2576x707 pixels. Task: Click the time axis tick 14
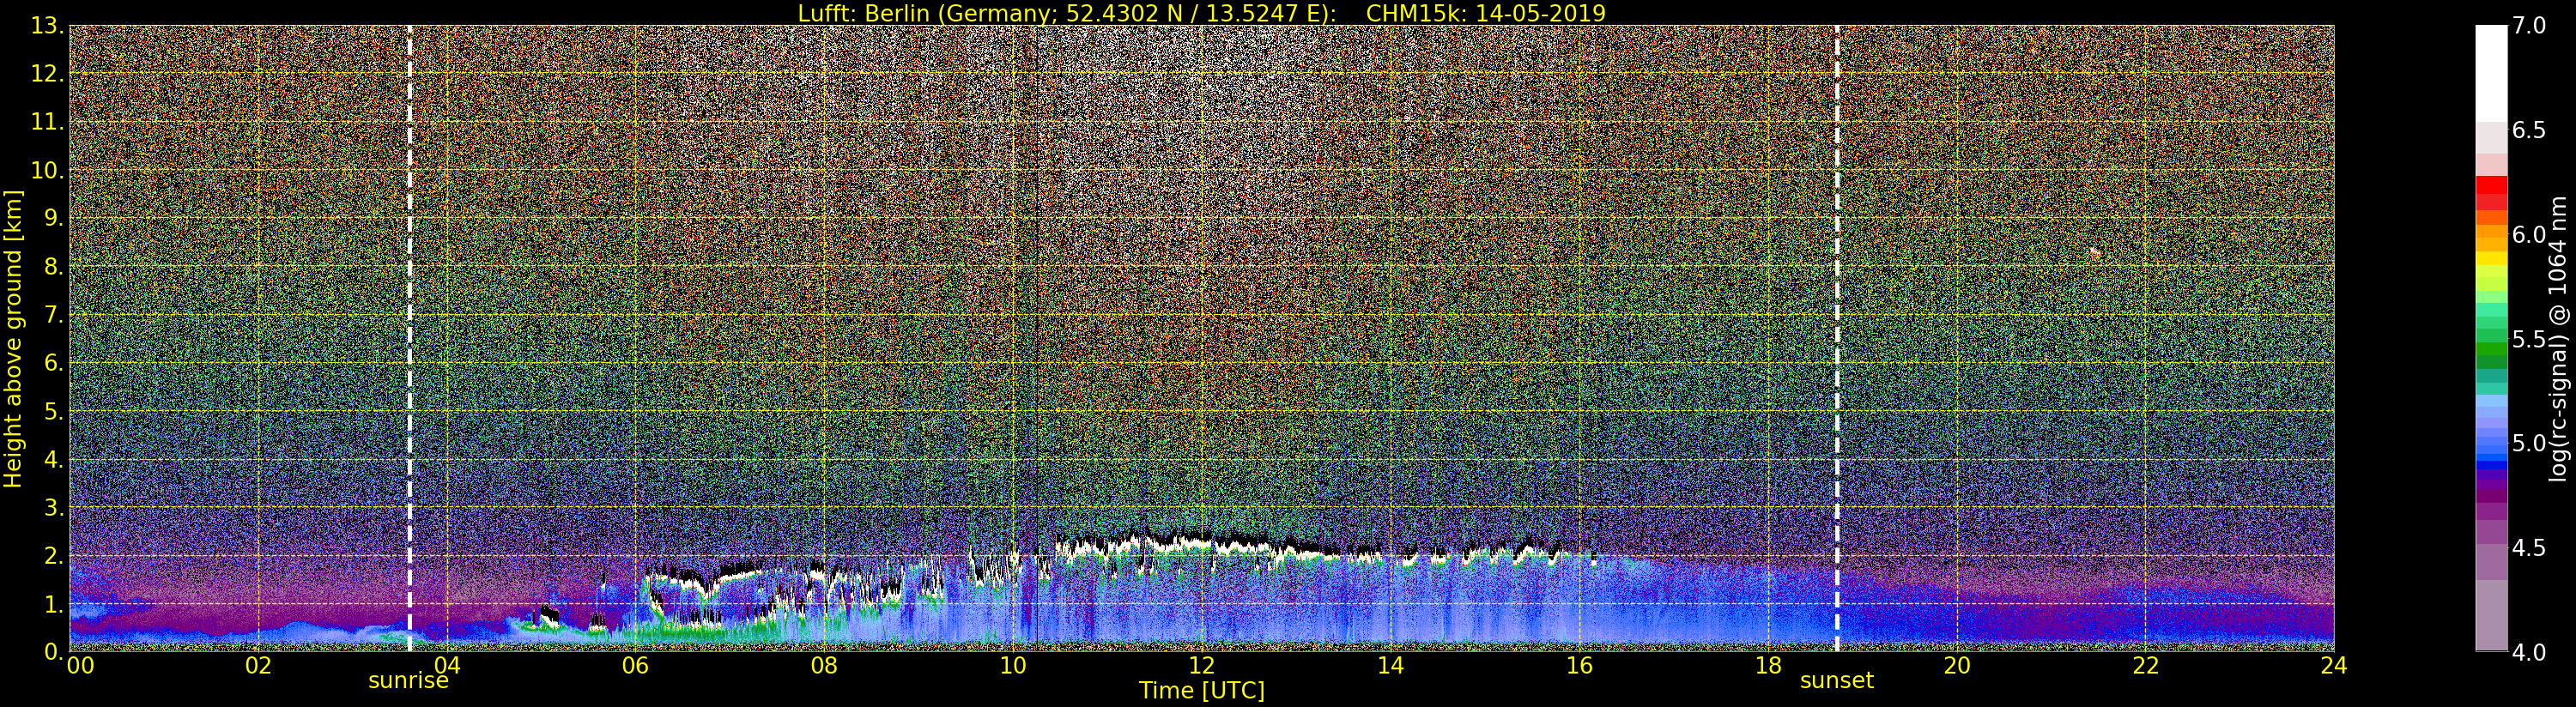point(1390,667)
